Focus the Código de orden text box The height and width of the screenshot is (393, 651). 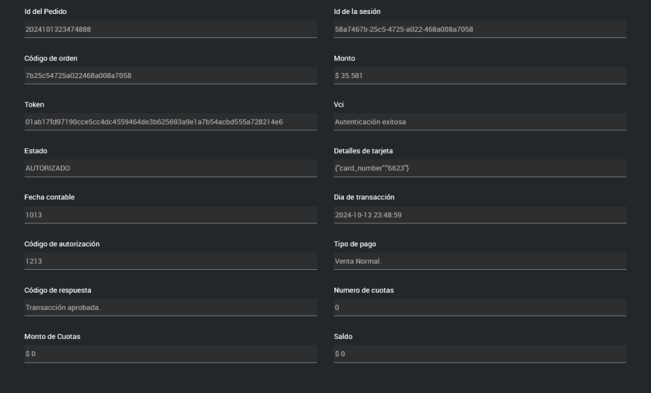pyautogui.click(x=170, y=76)
